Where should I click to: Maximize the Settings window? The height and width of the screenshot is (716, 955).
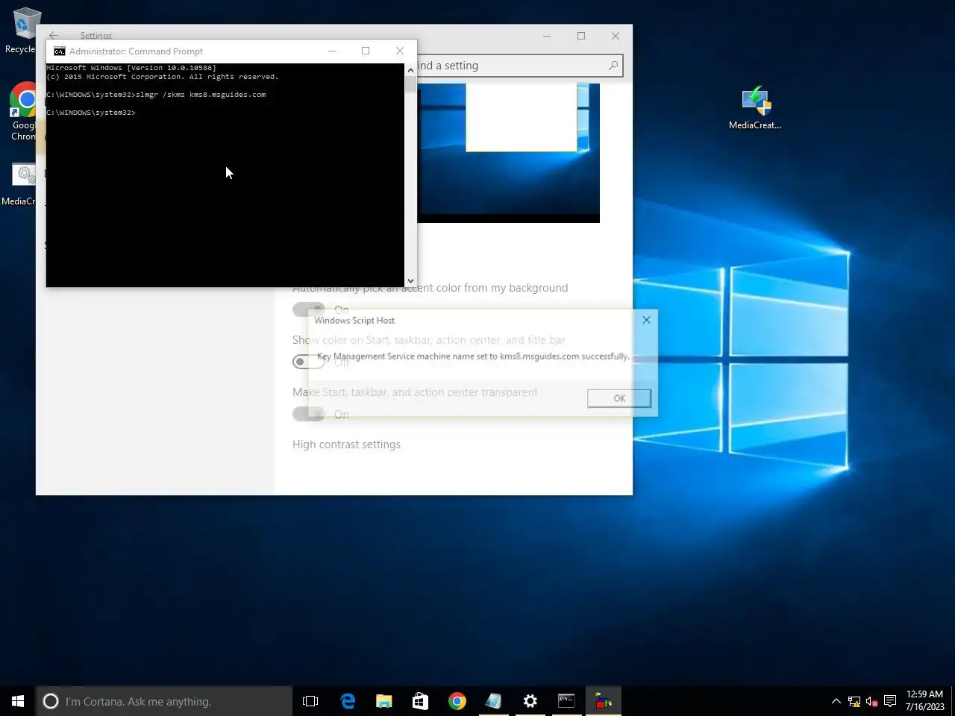point(581,36)
